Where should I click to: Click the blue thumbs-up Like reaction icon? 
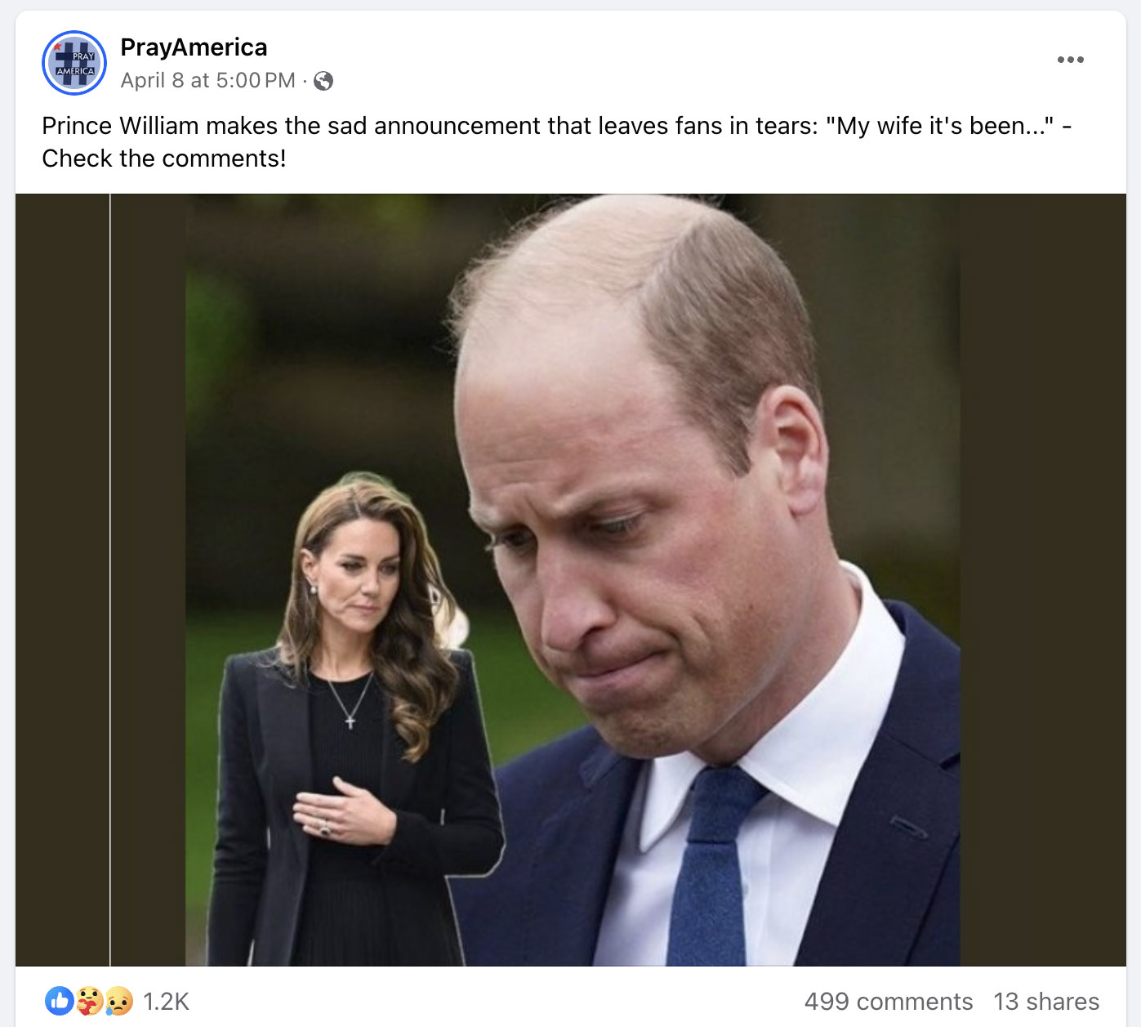click(60, 1001)
